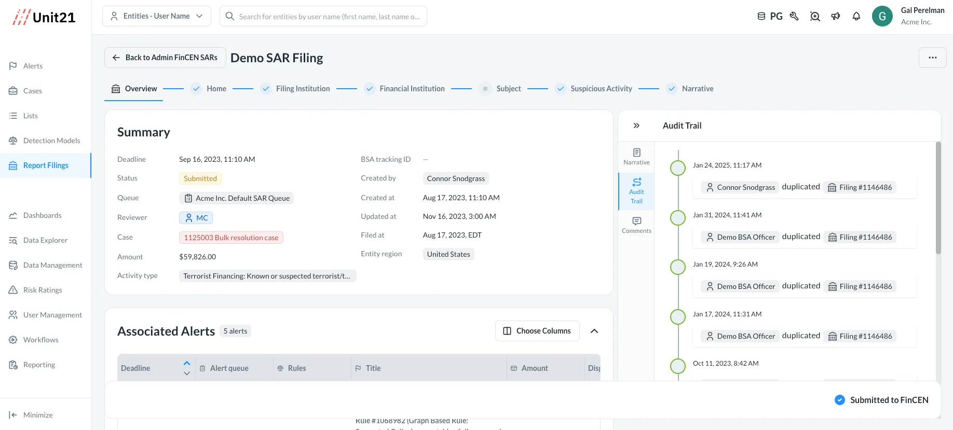Go to the Financial Institution step
The height and width of the screenshot is (430, 953).
404,89
